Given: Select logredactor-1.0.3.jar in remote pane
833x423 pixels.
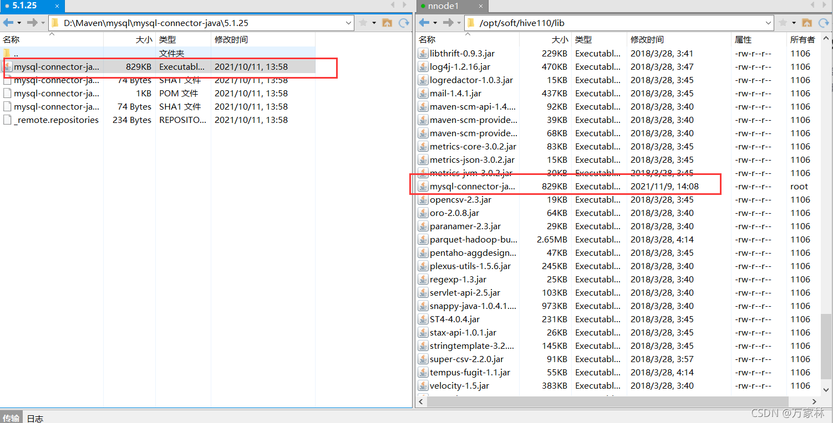Looking at the screenshot, I should [617, 80].
